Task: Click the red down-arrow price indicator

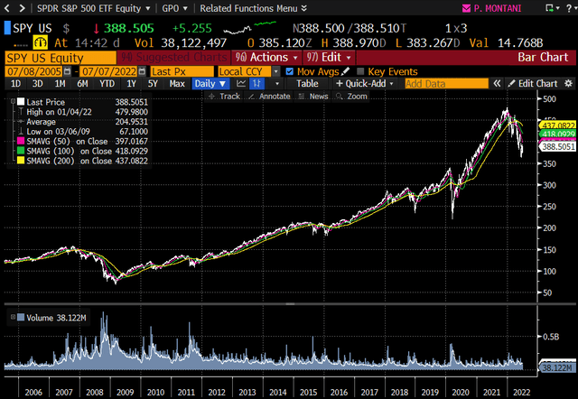Action: (97, 28)
